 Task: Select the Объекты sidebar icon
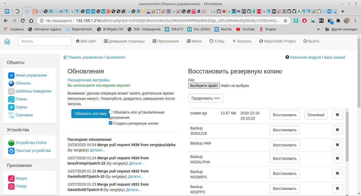tap(11, 83)
